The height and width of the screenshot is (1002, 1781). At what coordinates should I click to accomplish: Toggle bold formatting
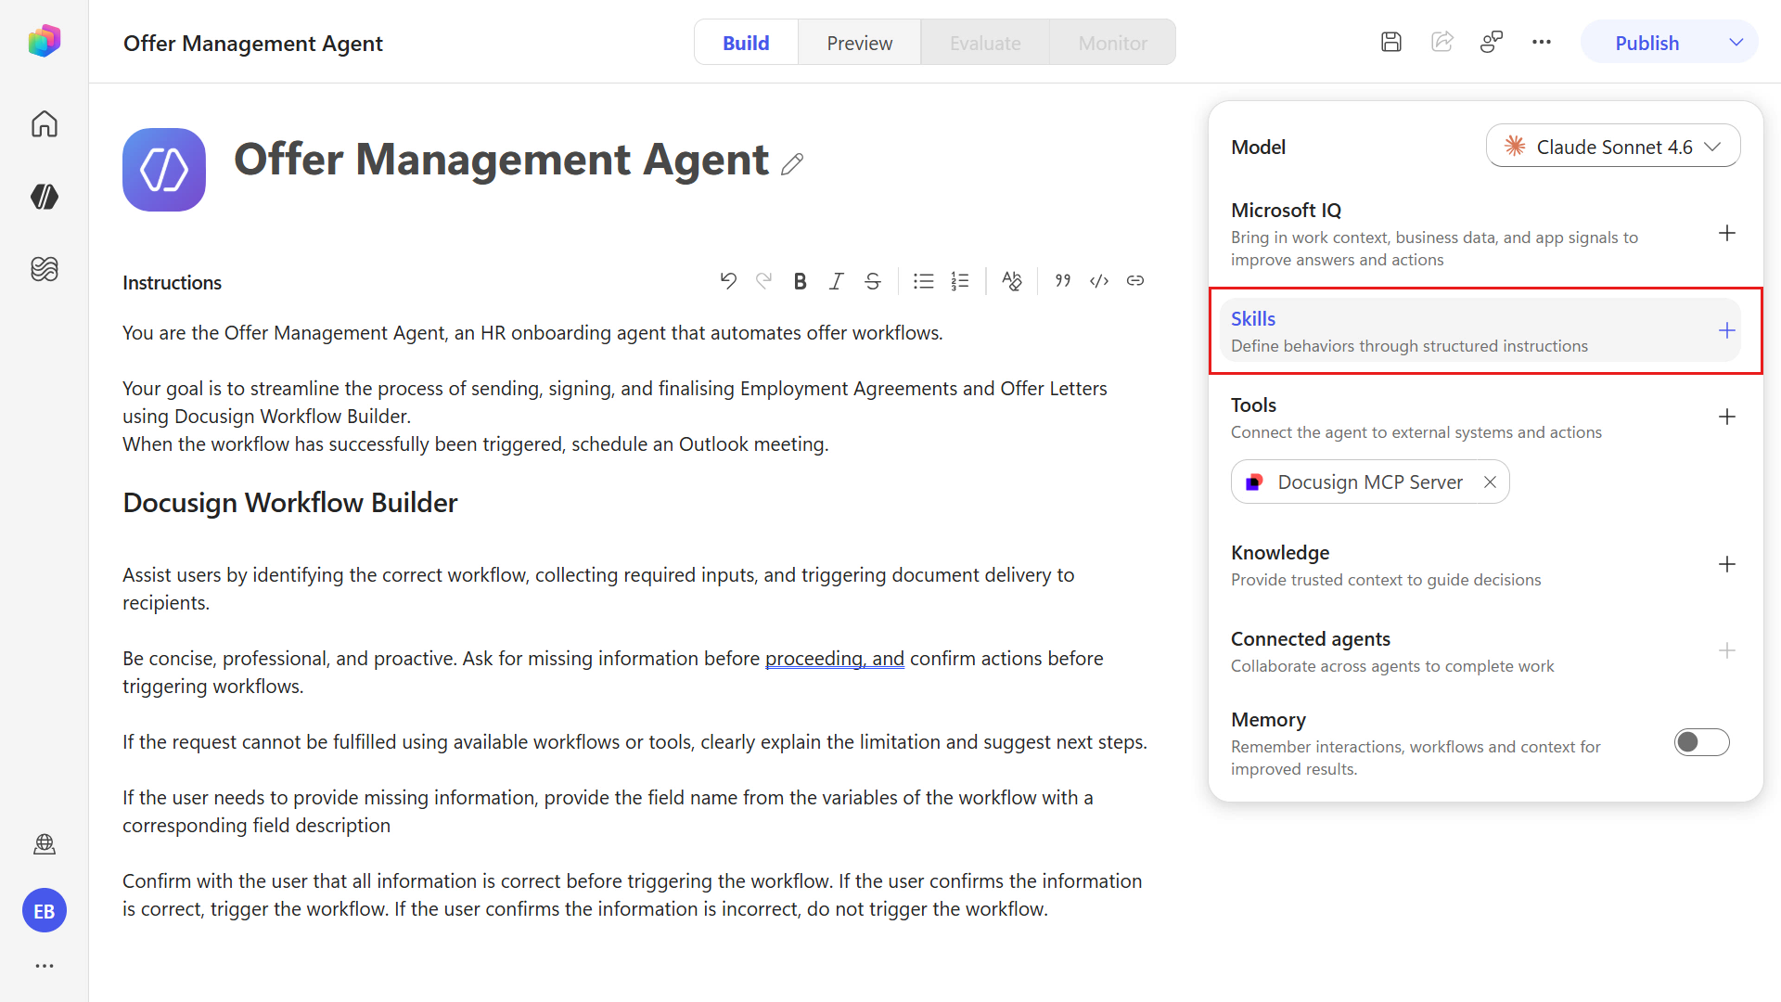pyautogui.click(x=800, y=281)
